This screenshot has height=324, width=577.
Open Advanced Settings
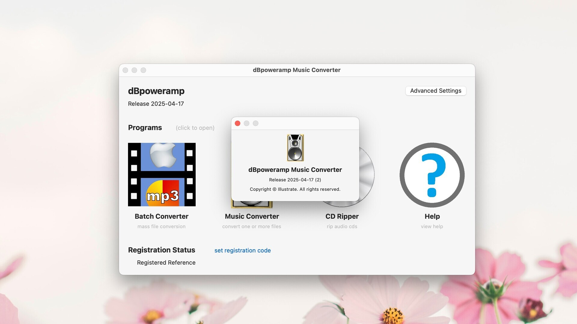tap(435, 91)
